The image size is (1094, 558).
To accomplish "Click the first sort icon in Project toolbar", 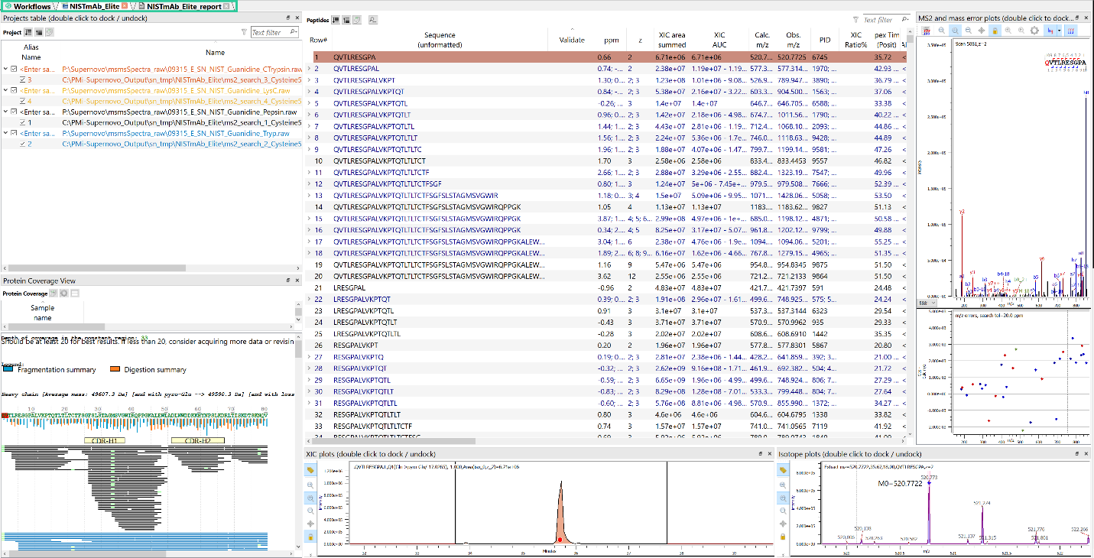I will 28,32.
